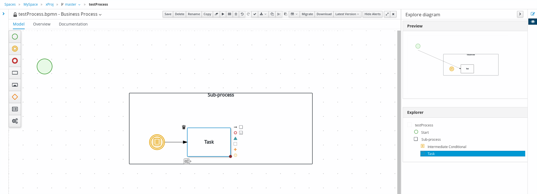Select the Containers lane palette icon

click(15, 109)
